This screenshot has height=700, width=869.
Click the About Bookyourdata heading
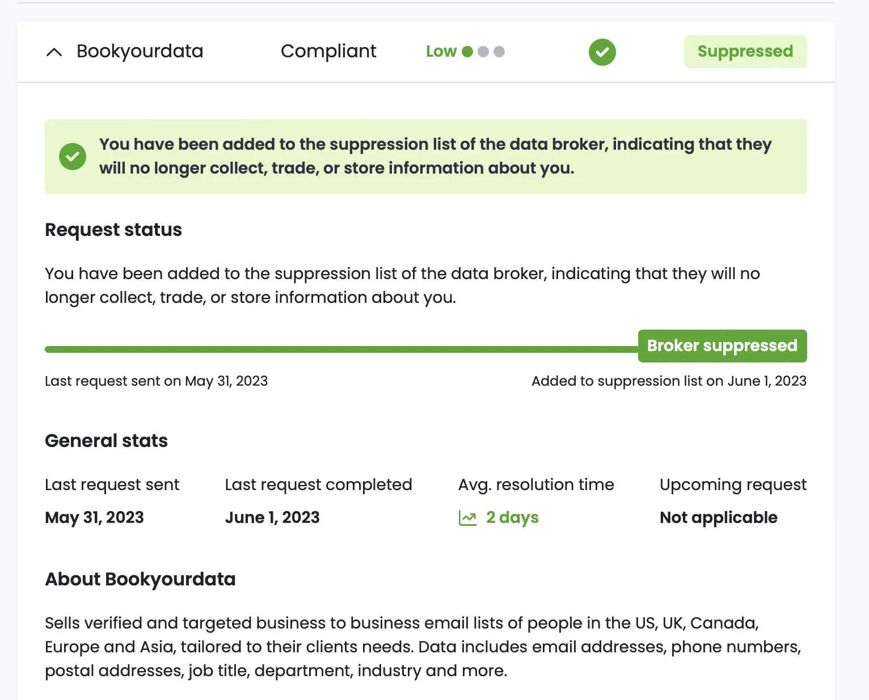140,579
